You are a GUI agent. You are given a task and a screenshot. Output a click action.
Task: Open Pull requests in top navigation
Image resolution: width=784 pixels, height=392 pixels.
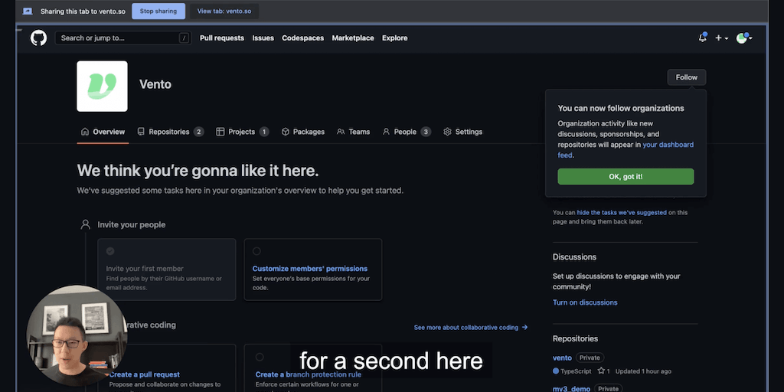[222, 38]
